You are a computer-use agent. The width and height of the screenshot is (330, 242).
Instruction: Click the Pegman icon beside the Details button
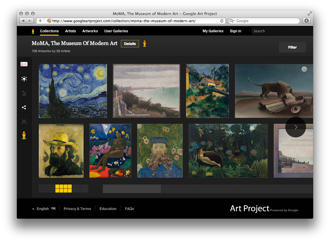pos(145,44)
